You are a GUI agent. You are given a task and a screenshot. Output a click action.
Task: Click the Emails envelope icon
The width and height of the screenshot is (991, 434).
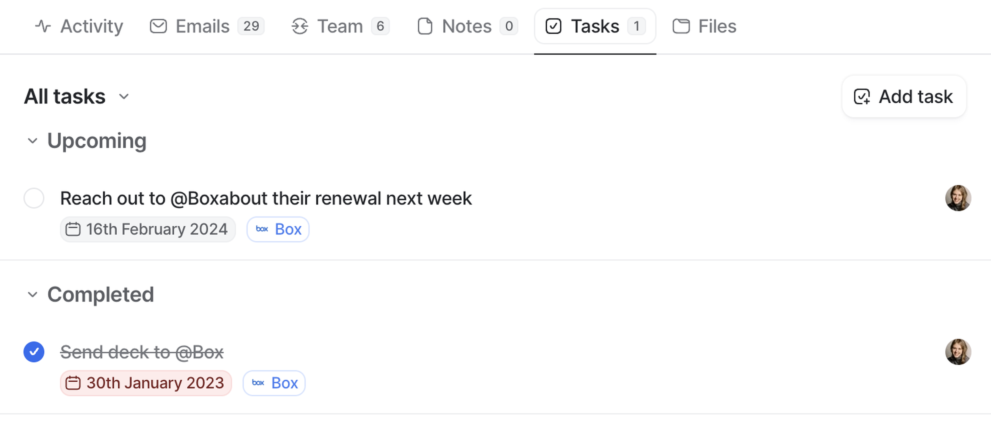[x=158, y=26]
